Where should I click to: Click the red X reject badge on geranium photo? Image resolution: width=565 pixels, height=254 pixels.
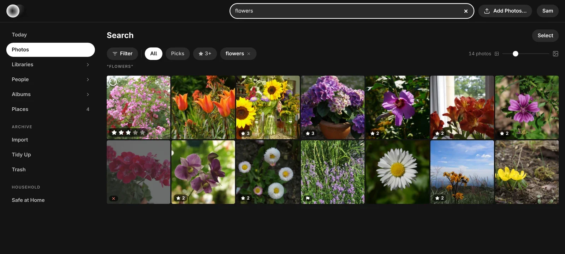click(114, 199)
